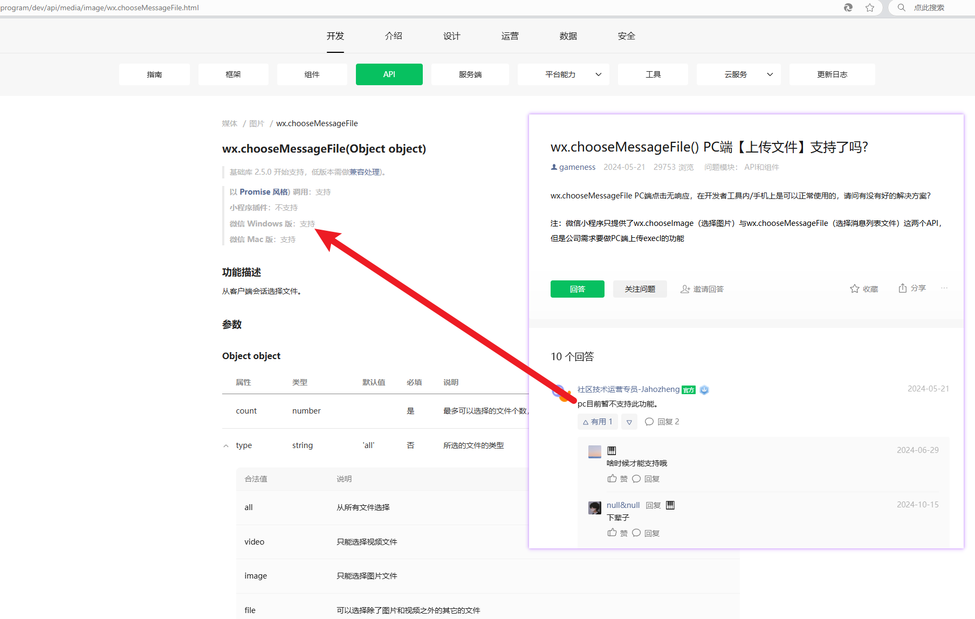Image resolution: width=975 pixels, height=619 pixels.
Task: Open the 兼容处理 link
Action: [365, 172]
